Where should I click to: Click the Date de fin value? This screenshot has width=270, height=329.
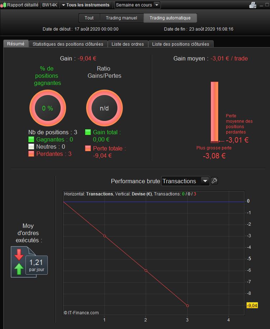[x=211, y=29]
